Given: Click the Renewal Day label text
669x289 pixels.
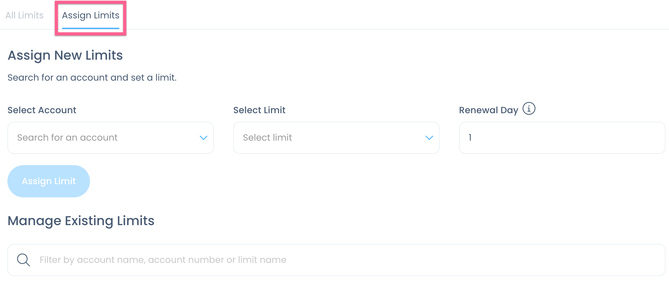Looking at the screenshot, I should click(489, 110).
